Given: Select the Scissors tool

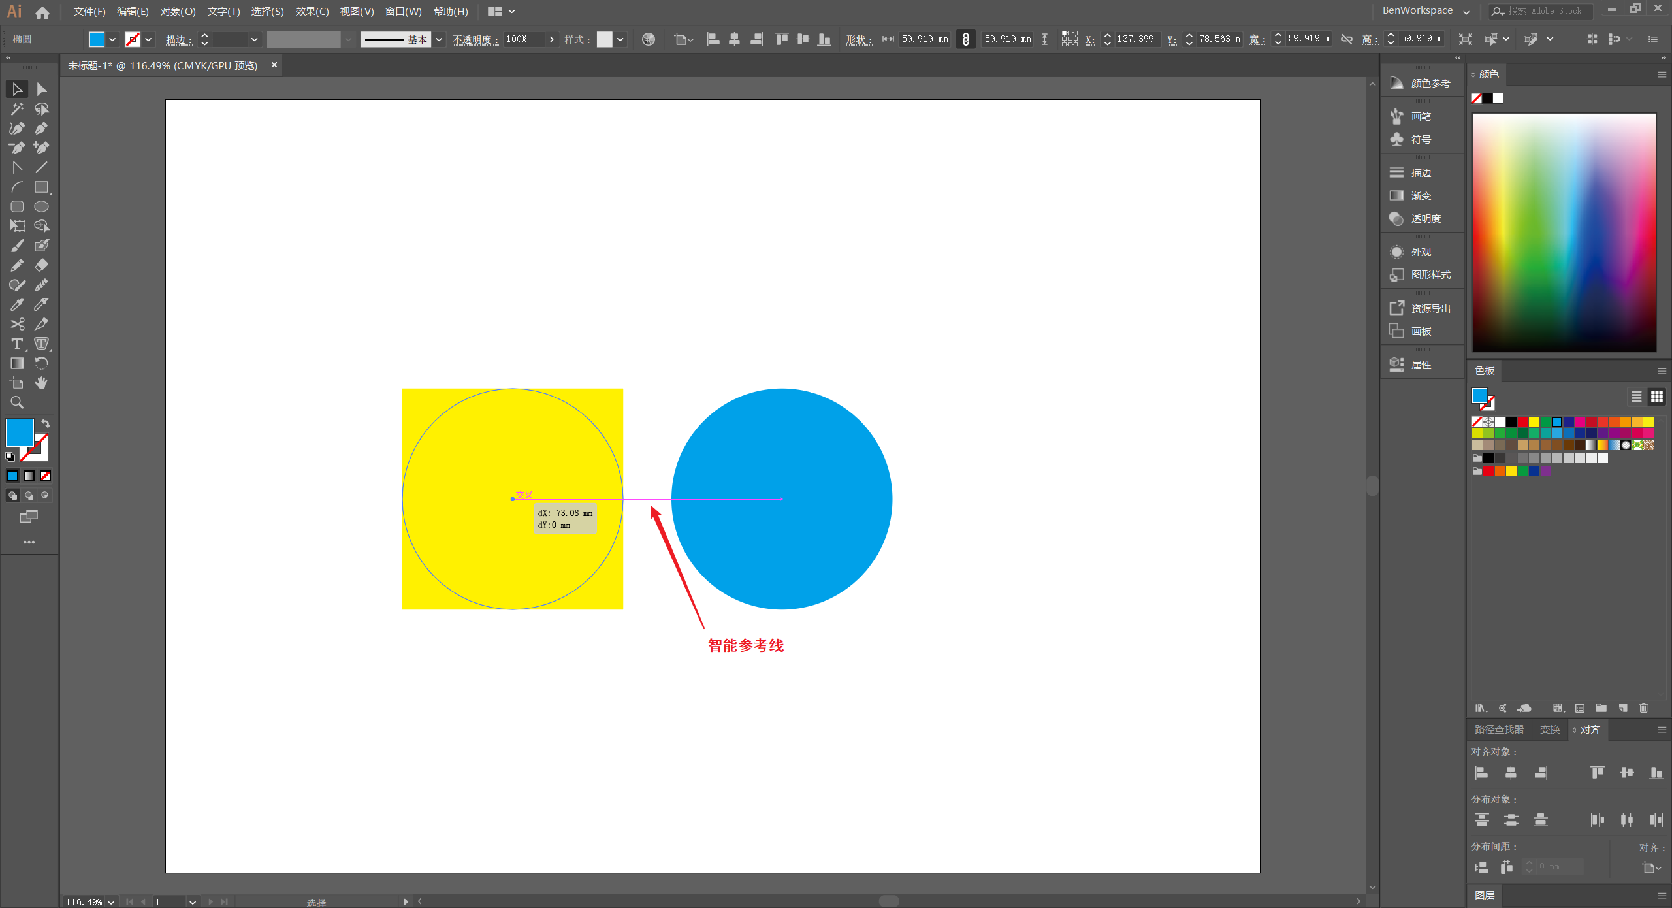Looking at the screenshot, I should pyautogui.click(x=17, y=324).
